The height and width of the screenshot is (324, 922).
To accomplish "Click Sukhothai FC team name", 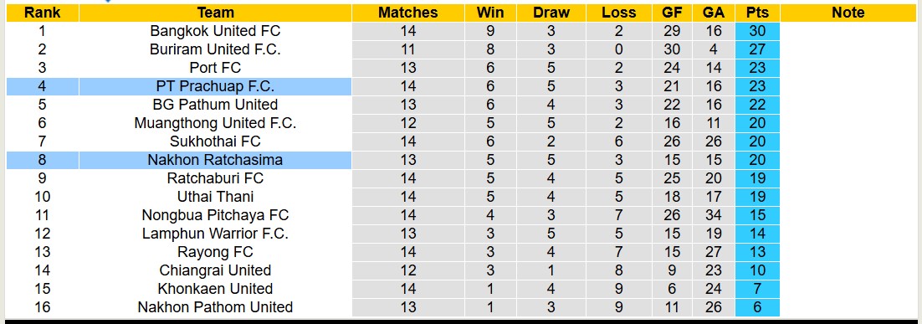I will 215,141.
